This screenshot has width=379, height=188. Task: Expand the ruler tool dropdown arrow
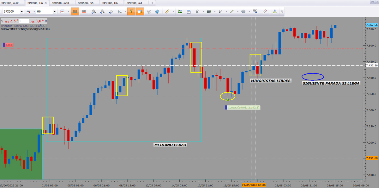click(x=173, y=12)
